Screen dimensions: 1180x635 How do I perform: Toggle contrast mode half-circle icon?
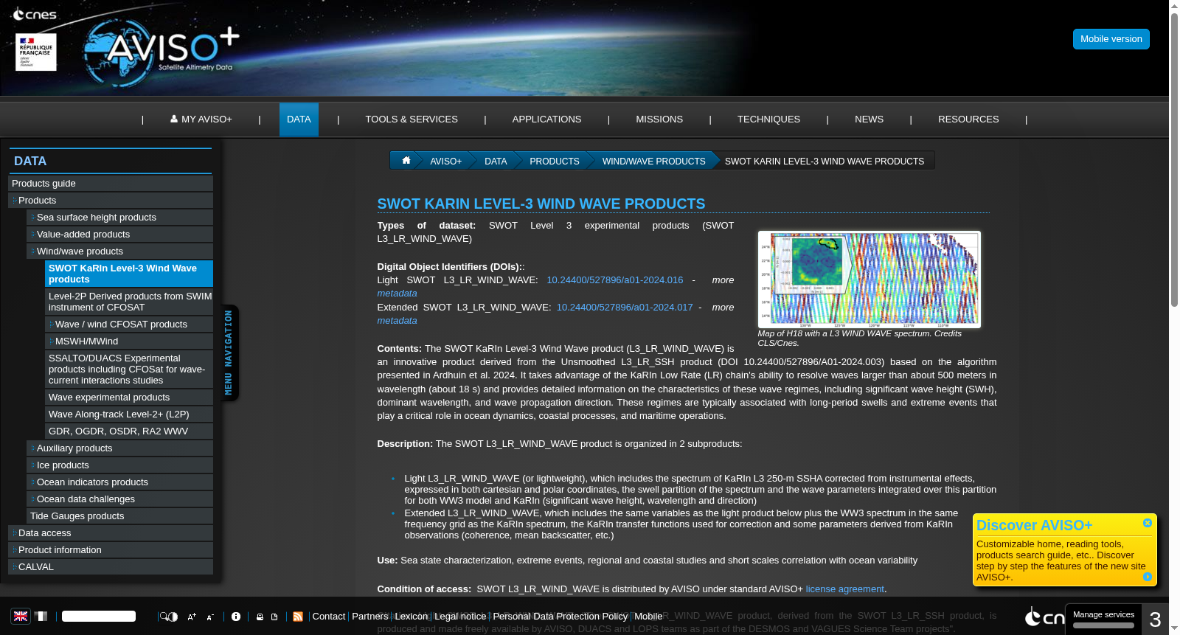point(173,617)
